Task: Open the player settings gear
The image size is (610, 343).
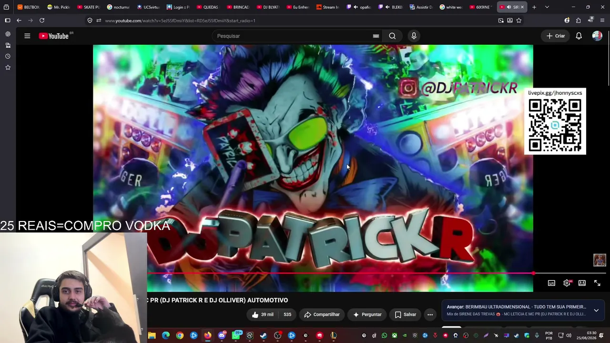Action: coord(567,283)
